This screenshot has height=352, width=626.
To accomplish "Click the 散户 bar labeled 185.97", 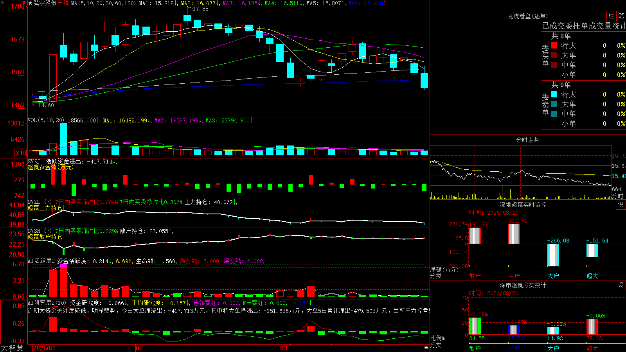I will coord(475,235).
